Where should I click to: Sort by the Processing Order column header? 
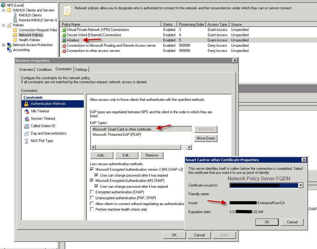pos(191,24)
